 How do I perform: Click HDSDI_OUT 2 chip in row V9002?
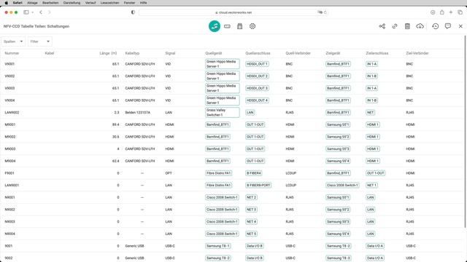257,76
